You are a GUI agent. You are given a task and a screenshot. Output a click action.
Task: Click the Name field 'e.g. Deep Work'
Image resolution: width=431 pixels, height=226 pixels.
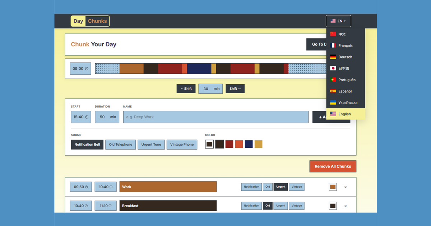coord(215,117)
